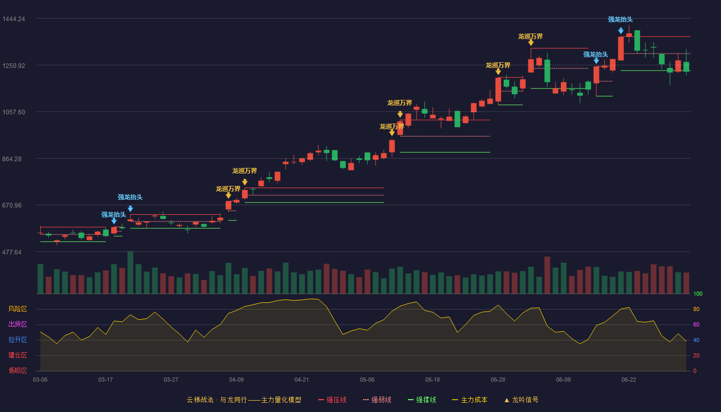
Task: Click the earliest 强龙抬头 blue arrow signal
Action: click(x=114, y=221)
